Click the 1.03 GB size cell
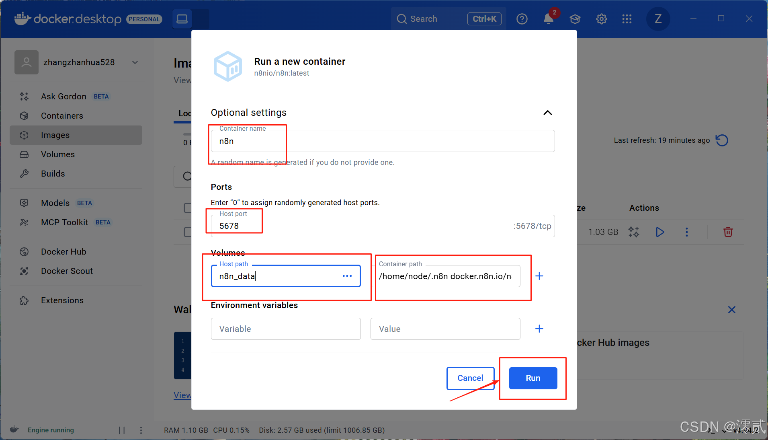768x440 pixels. coord(603,232)
